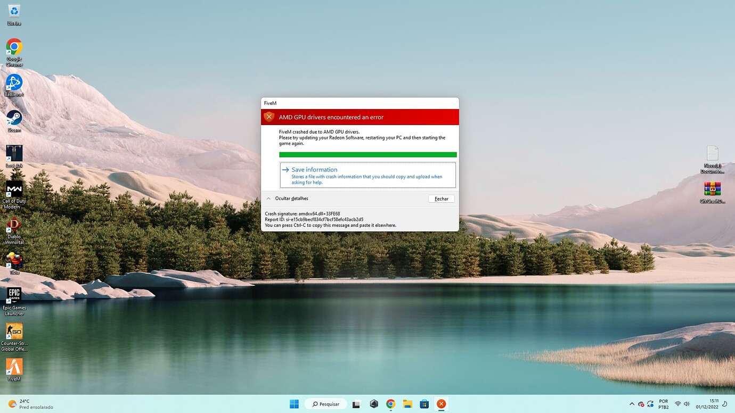Select the Lost Ark desktop shortcut
The image size is (735, 413).
14,156
